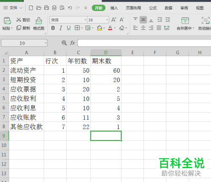Image resolution: width=211 pixels, height=182 pixels.
Task: Click the Cut (剪切) scissors button
Action: (23, 20)
